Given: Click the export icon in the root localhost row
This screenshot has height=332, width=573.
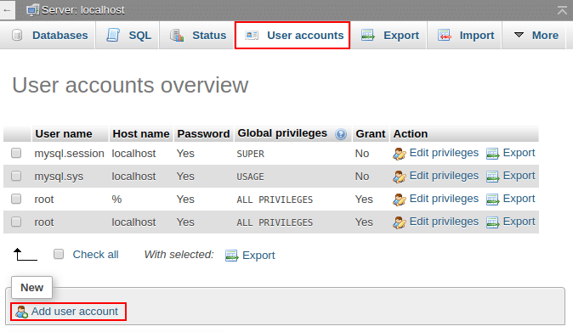Looking at the screenshot, I should tap(492, 223).
